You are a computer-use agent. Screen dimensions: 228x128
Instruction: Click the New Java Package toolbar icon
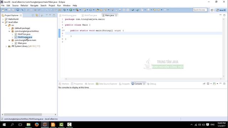coord(84,10)
